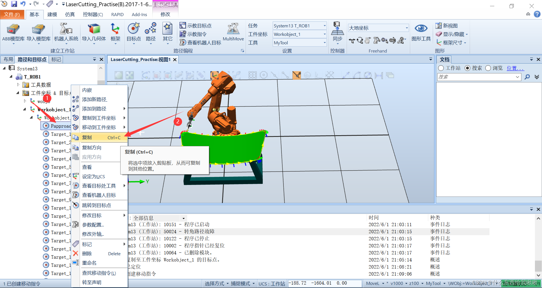The height and width of the screenshot is (288, 542).
Task: Open the 任务 System13 T_ROB1 dropdown
Action: click(324, 26)
